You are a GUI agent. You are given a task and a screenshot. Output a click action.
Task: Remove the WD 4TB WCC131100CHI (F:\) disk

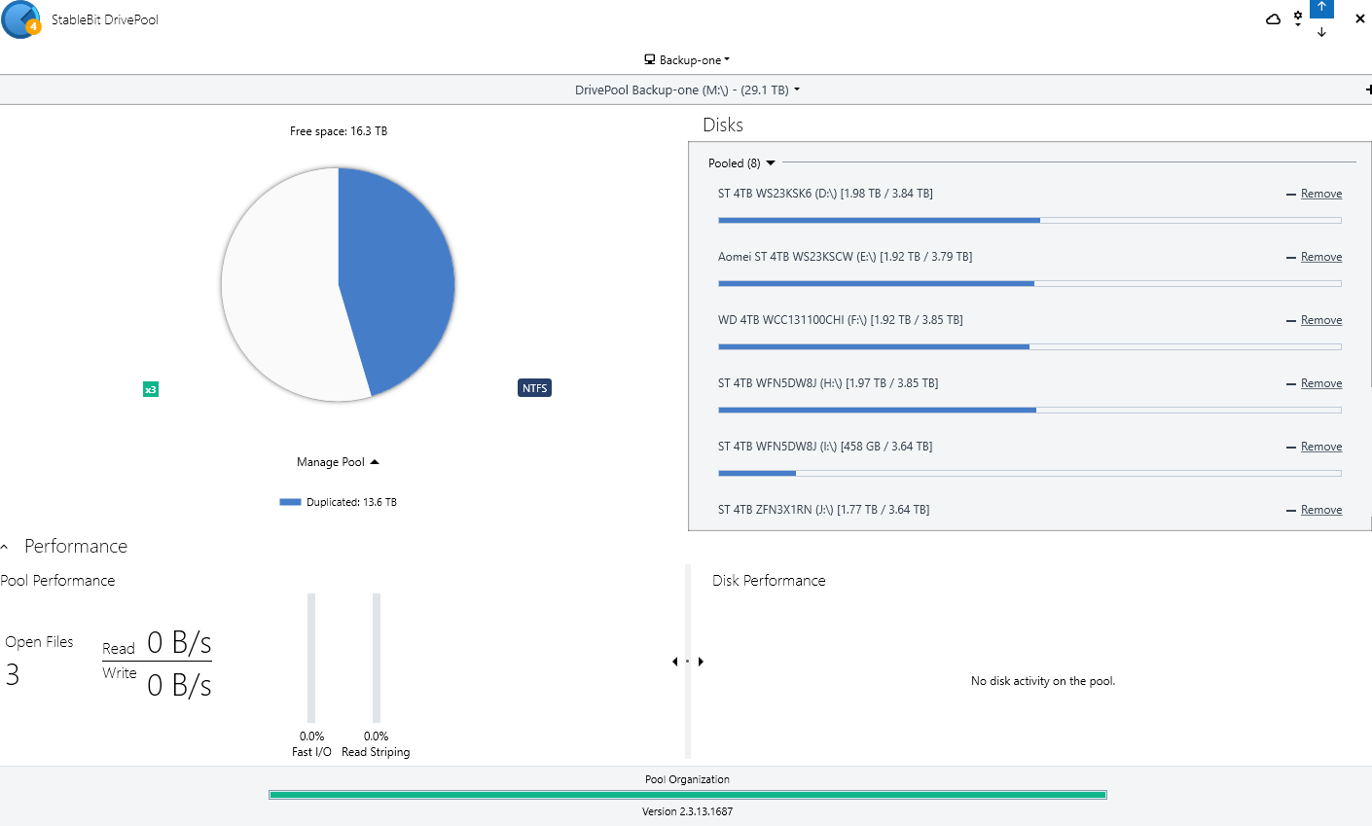[1320, 320]
